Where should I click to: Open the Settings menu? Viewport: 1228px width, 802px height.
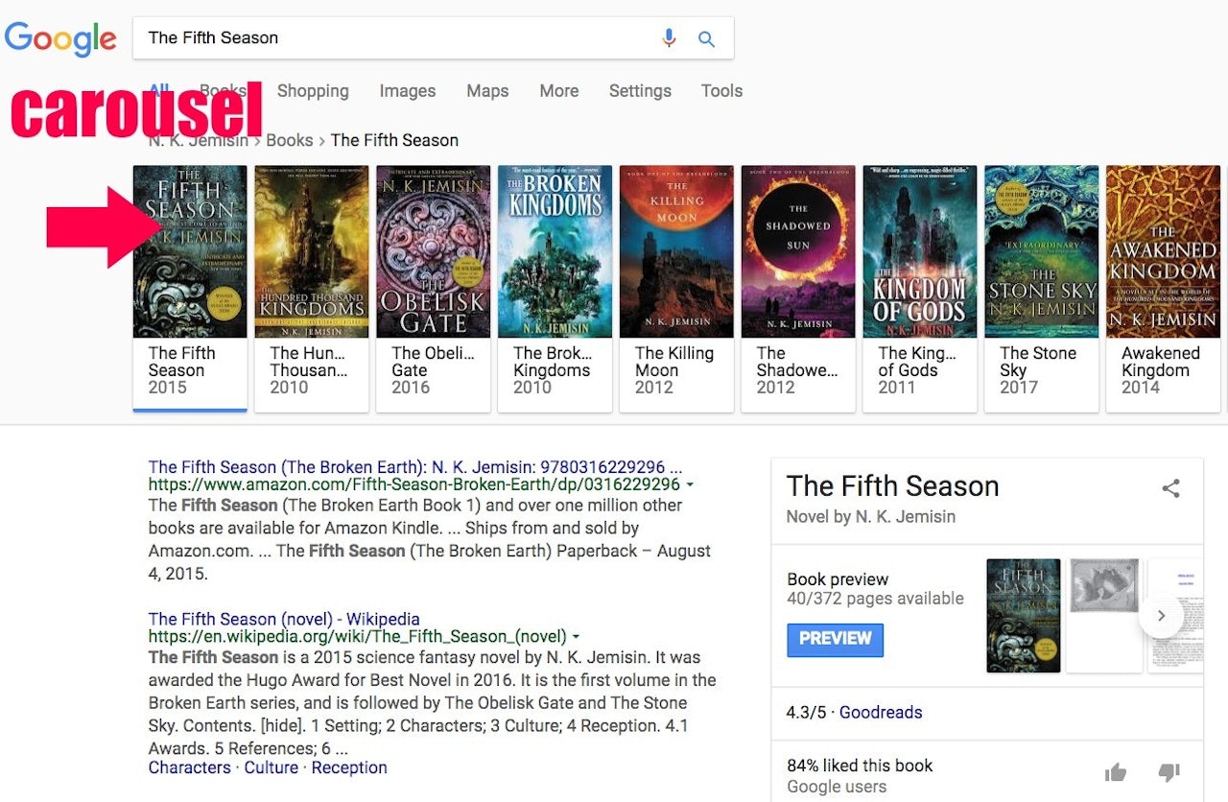640,90
